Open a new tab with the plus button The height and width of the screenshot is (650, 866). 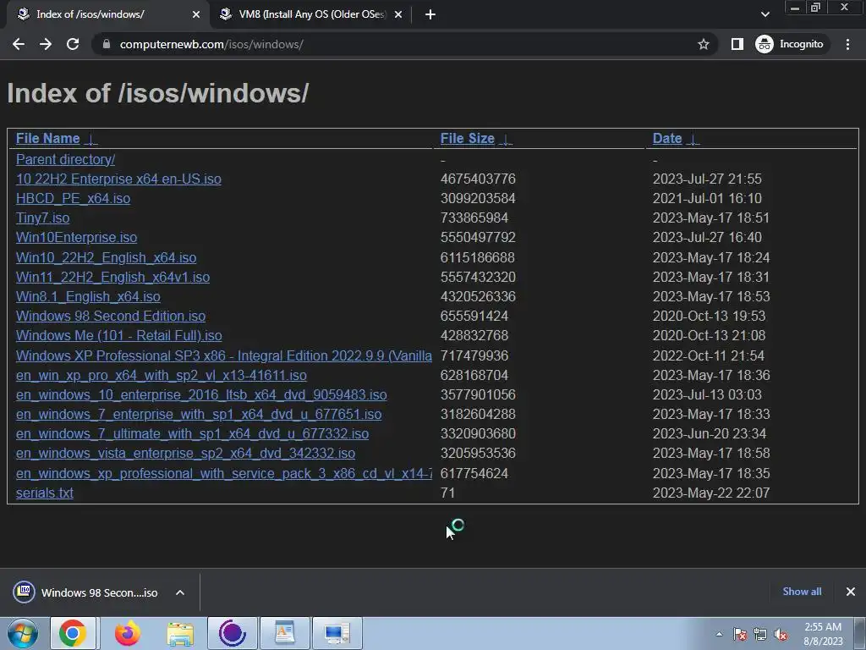coord(430,14)
